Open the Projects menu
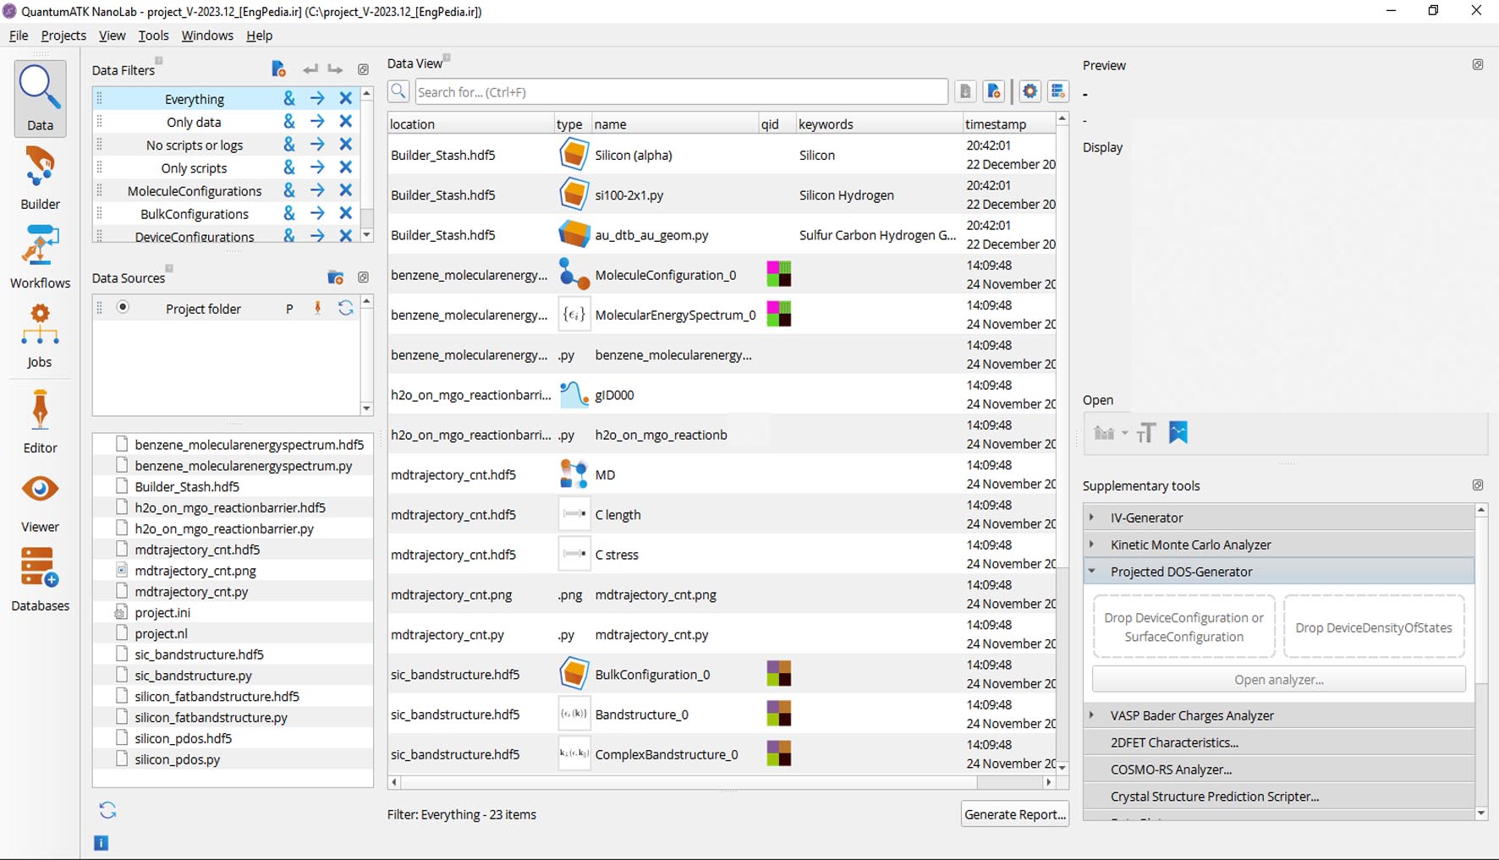This screenshot has width=1499, height=860. 63,36
